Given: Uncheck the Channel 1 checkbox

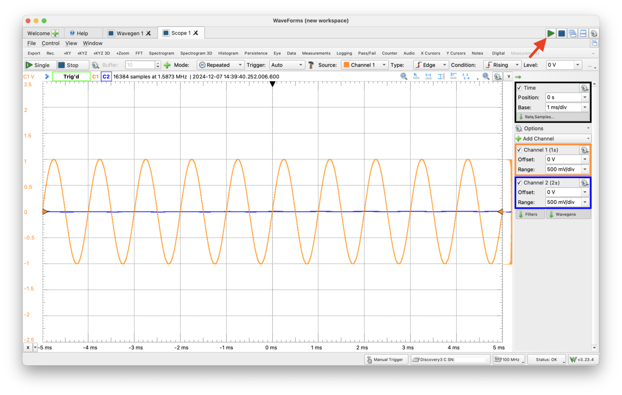Looking at the screenshot, I should coord(519,150).
